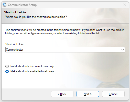Click the bold 'Shortcut Folder' heading
This screenshot has height=102, width=130.
click(x=15, y=12)
